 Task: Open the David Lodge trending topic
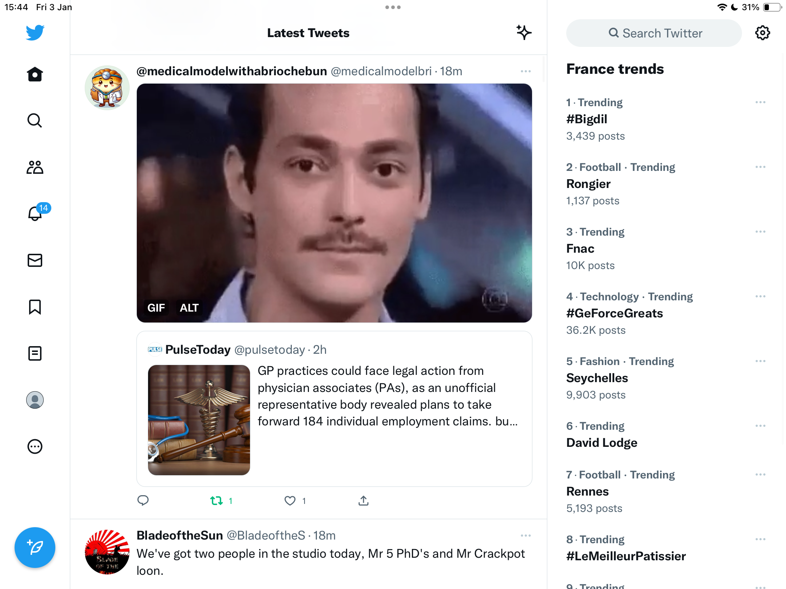pos(602,443)
